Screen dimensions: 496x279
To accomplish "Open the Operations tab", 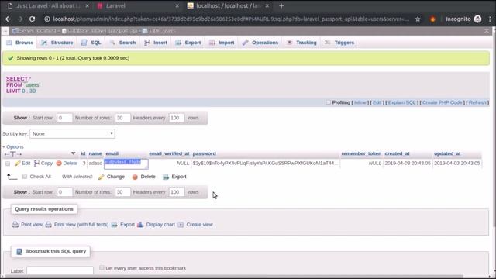I will (260, 43).
